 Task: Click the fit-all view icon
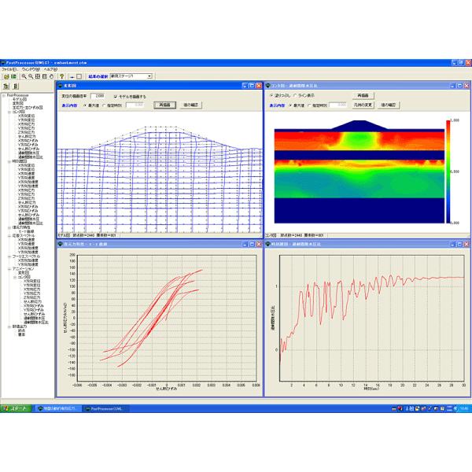[x=45, y=76]
